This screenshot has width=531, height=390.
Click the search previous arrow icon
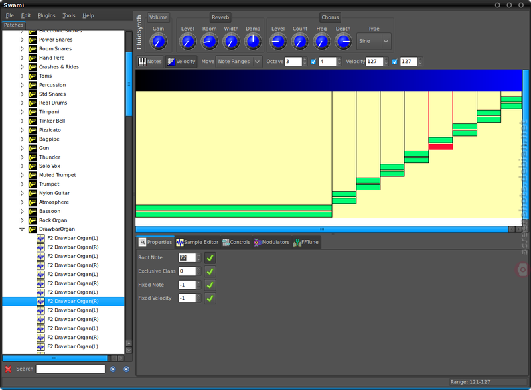pyautogui.click(x=113, y=369)
